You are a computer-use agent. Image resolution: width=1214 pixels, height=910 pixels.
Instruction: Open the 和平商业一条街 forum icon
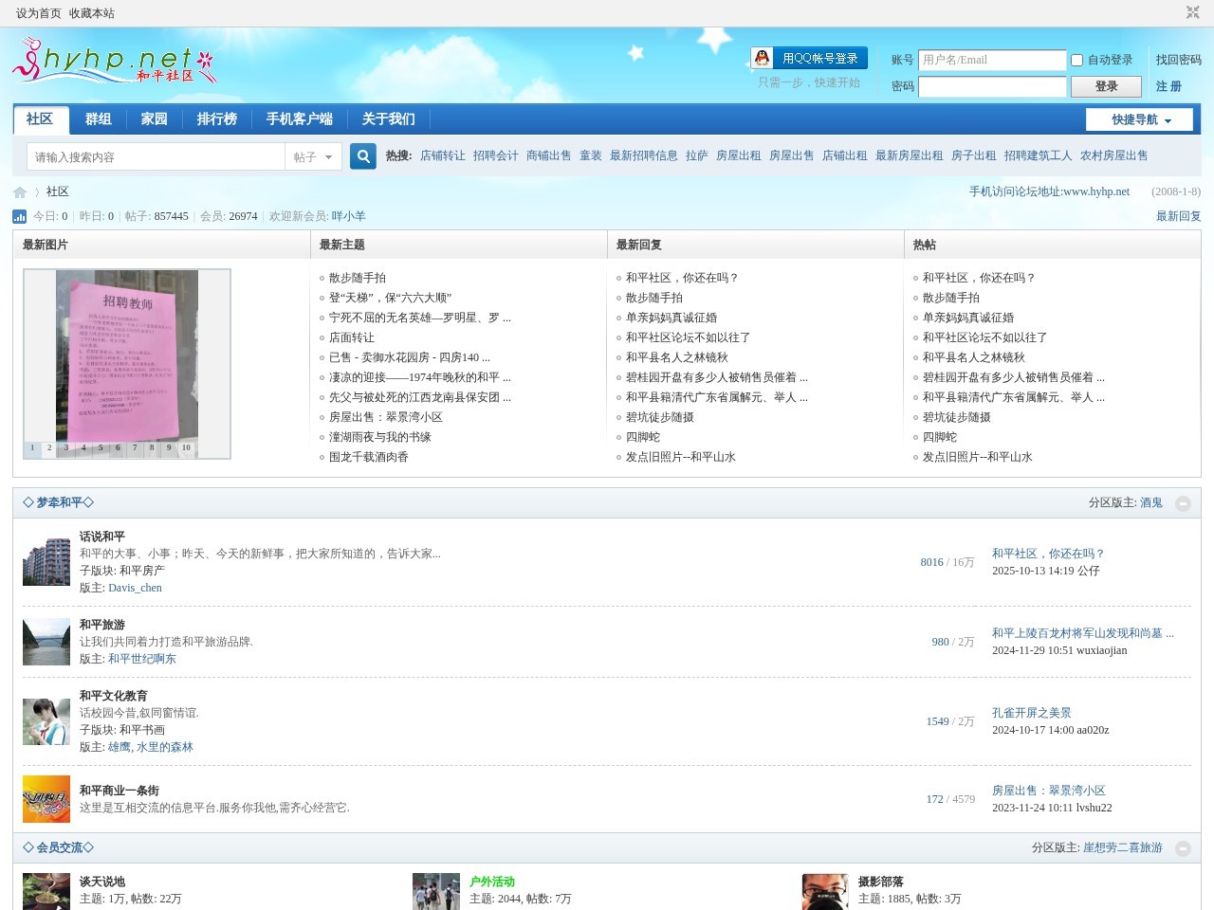(x=46, y=799)
